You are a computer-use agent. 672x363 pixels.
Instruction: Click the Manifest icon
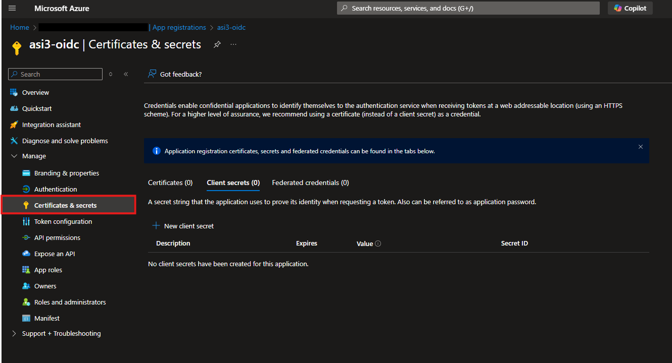[26, 318]
